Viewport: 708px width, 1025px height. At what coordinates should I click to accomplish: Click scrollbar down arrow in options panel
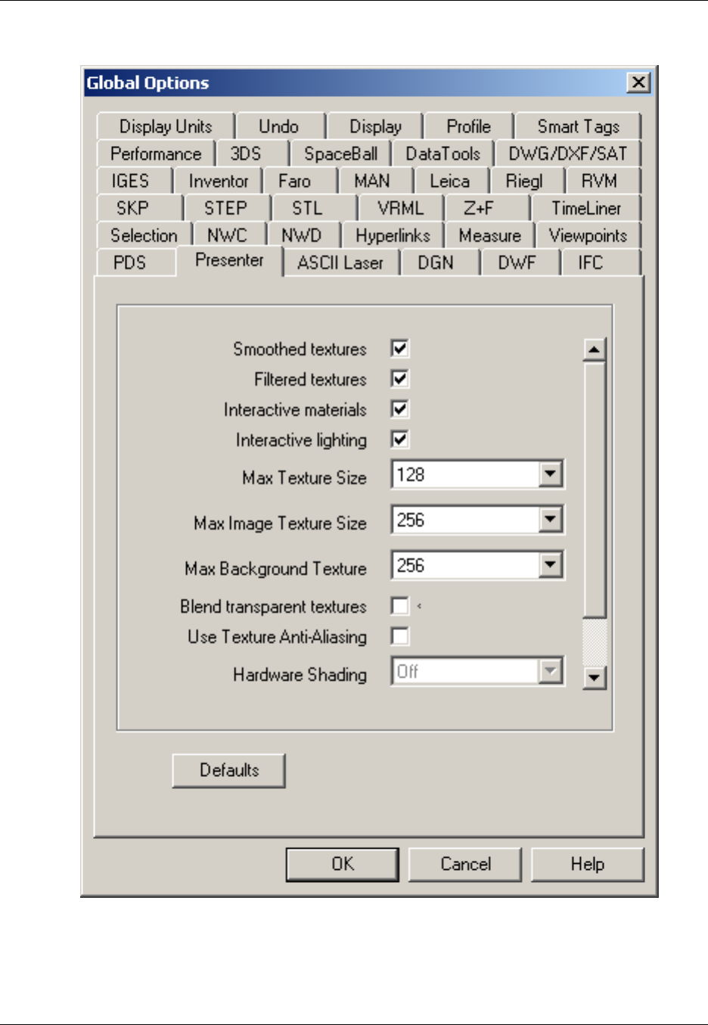[x=595, y=677]
